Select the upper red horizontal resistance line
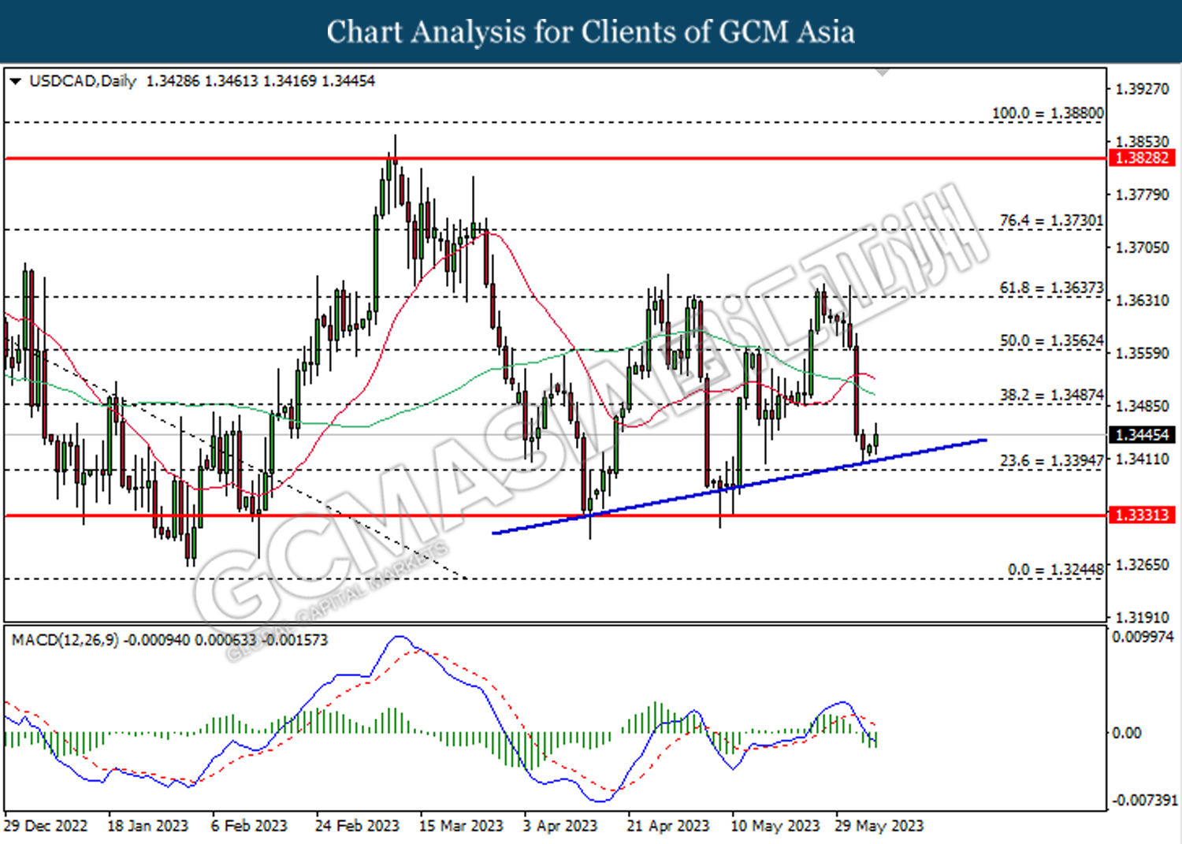Viewport: 1182px width, 844px height. point(555,158)
